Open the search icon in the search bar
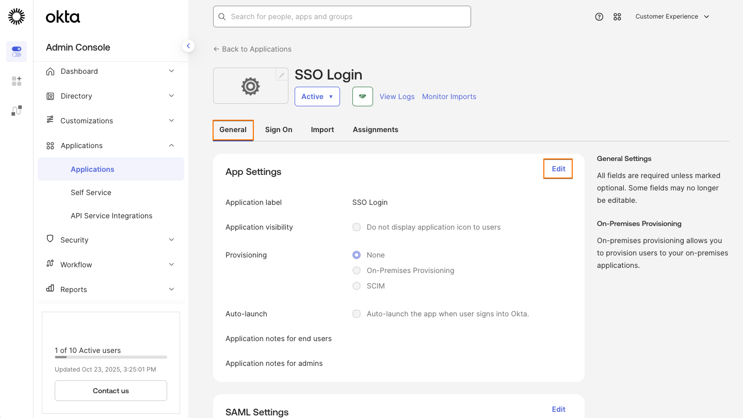 (x=222, y=17)
